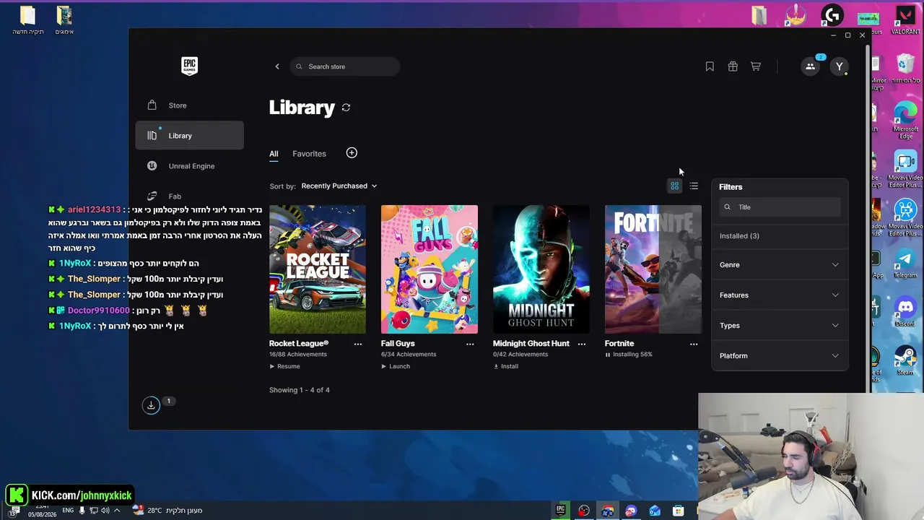Open the shopping cart
This screenshot has height=520, width=924.
click(756, 66)
